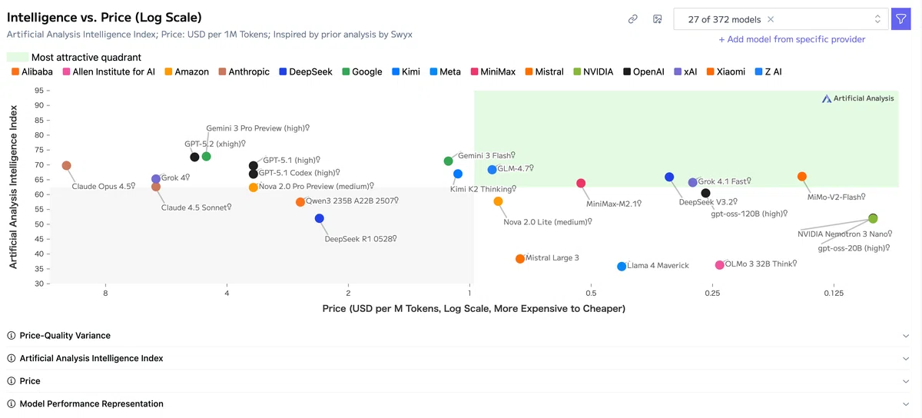Image resolution: width=922 pixels, height=418 pixels.
Task: Click info icon beside Model Performance Representation
Action: click(12, 404)
